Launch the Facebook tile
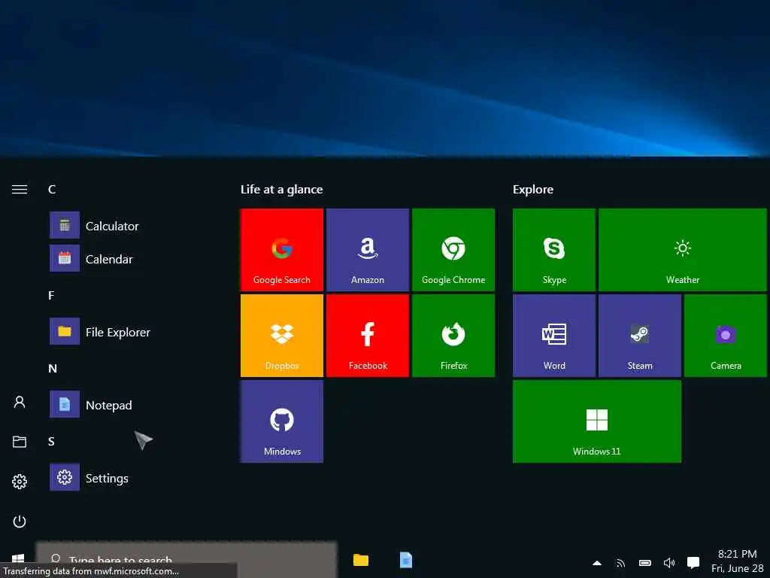The height and width of the screenshot is (578, 770). tap(367, 336)
